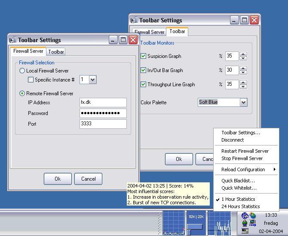The image size is (288, 236).
Task: Increase In/Out Bar Graph percentage up arrow
Action: point(243,68)
